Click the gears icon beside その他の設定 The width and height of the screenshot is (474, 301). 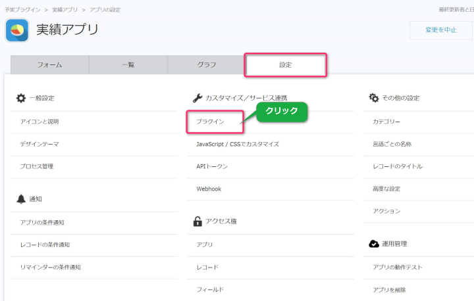tap(374, 98)
